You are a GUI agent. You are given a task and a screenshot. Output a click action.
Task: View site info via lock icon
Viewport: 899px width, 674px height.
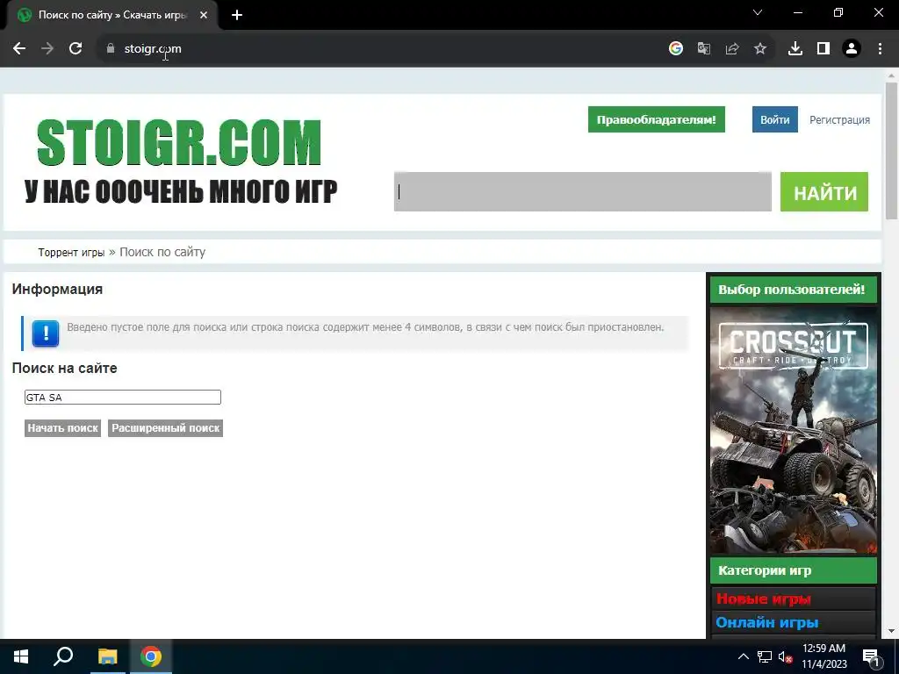click(x=111, y=49)
